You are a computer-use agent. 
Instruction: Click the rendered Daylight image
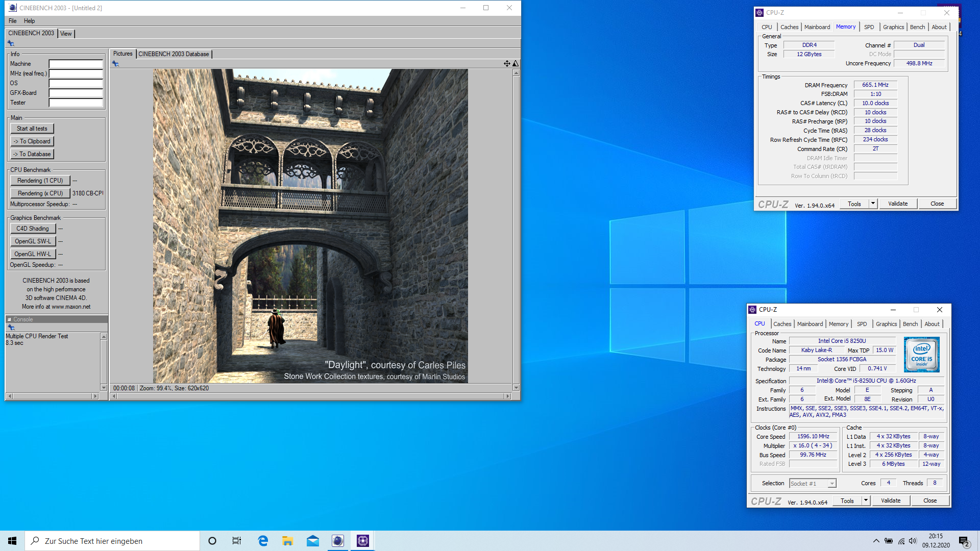[x=310, y=226]
